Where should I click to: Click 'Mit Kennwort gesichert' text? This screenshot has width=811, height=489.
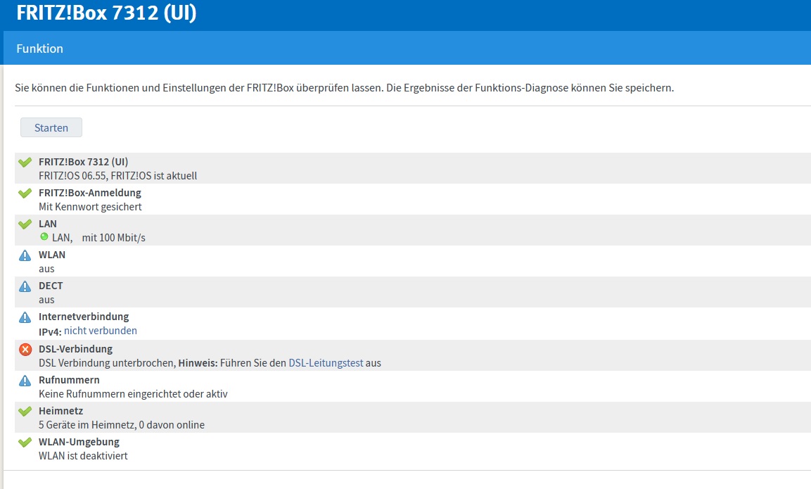click(x=90, y=207)
